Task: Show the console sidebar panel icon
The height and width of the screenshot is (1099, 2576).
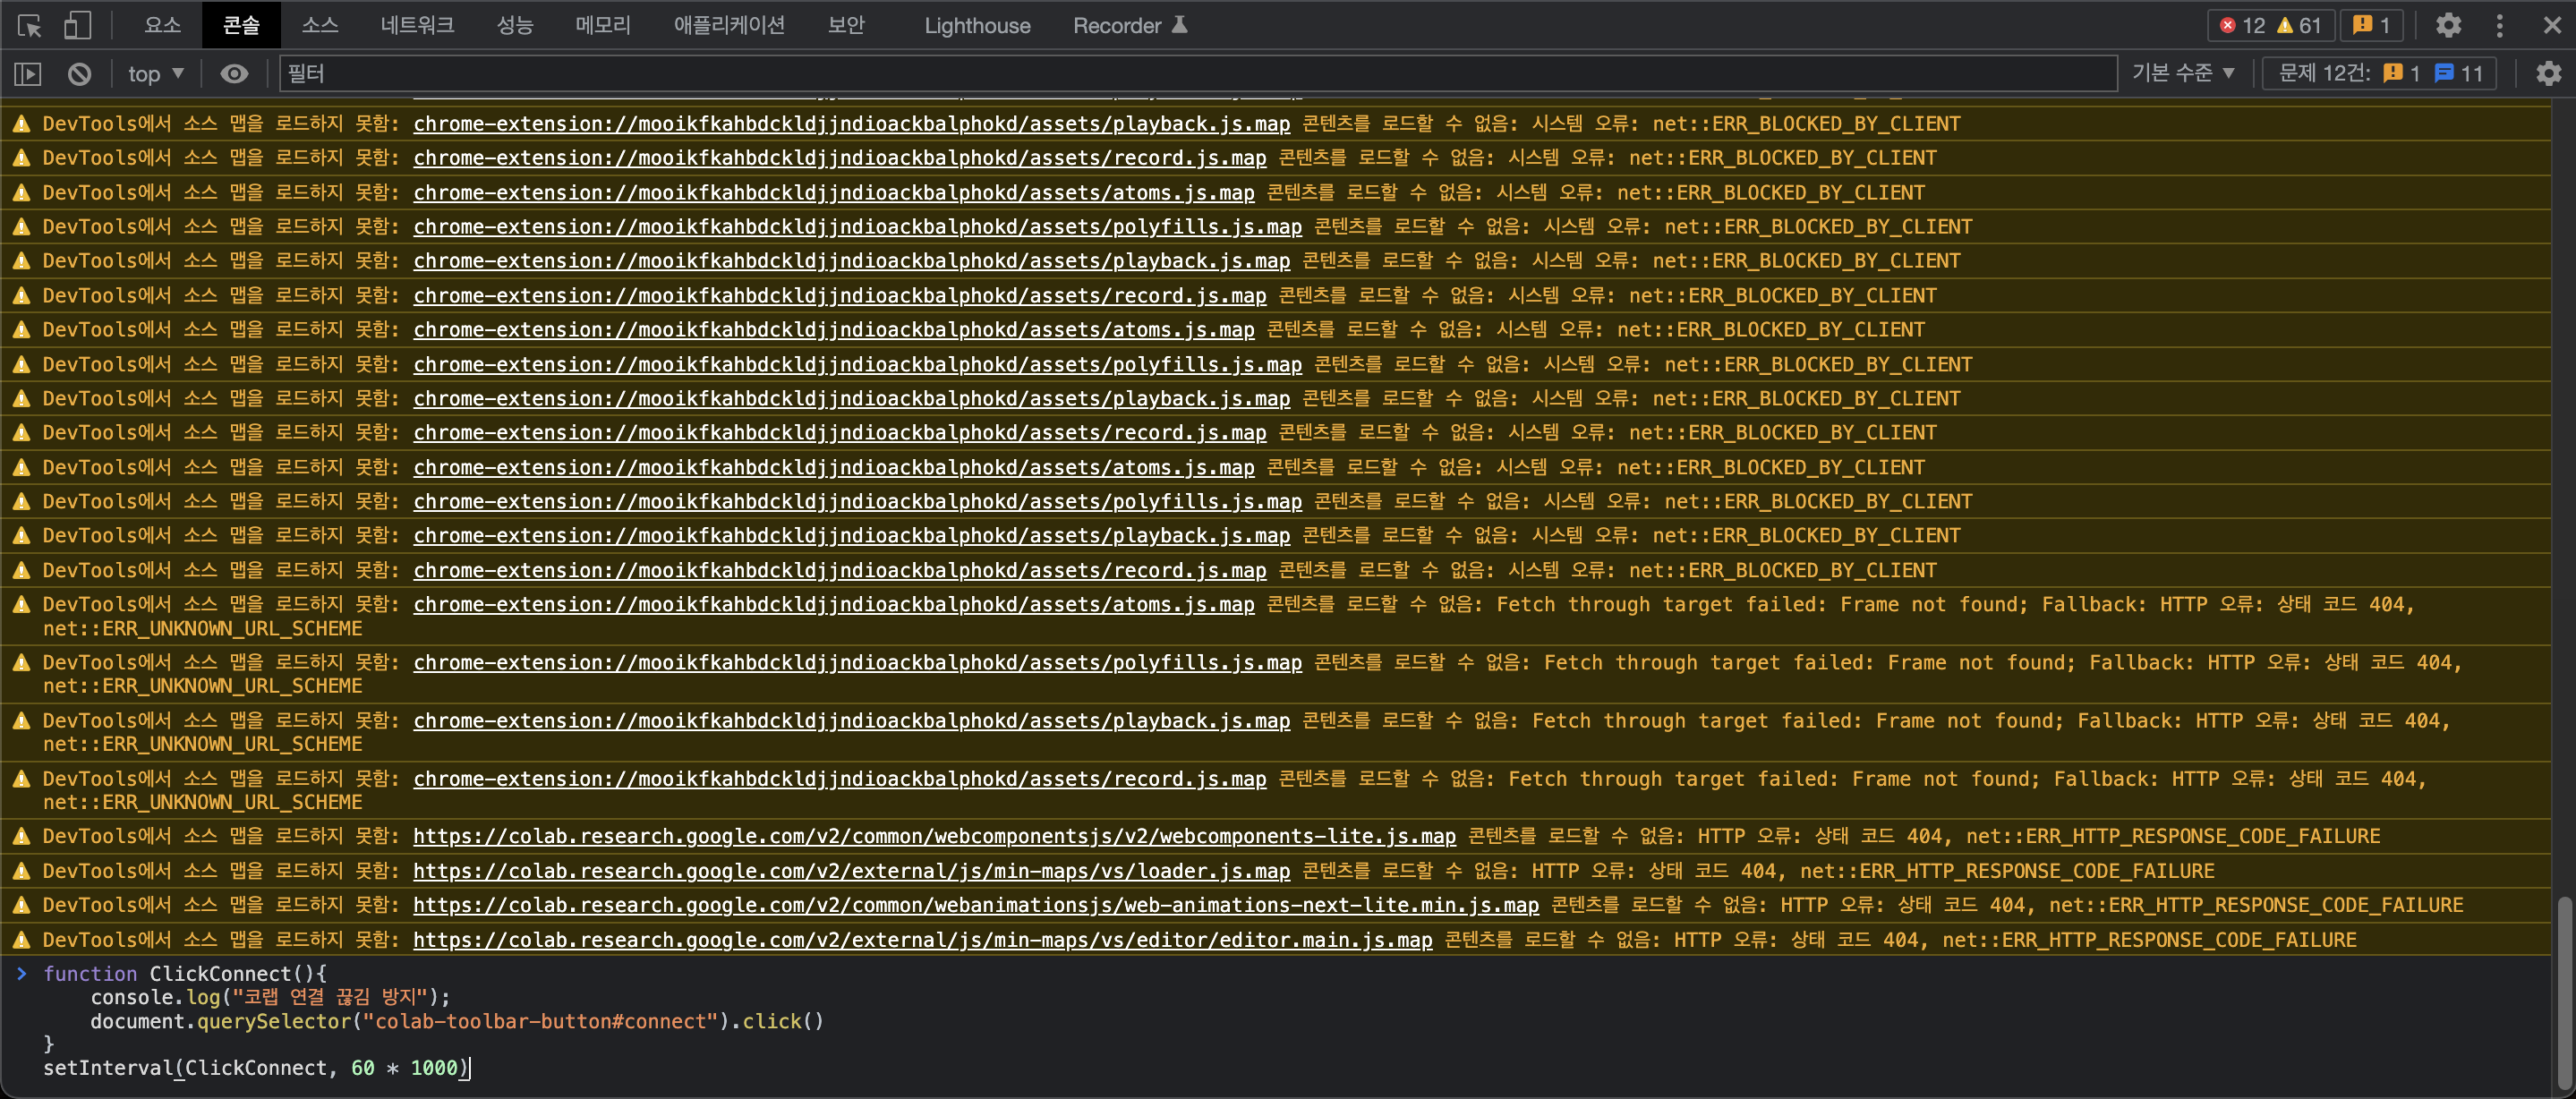Action: [28, 74]
